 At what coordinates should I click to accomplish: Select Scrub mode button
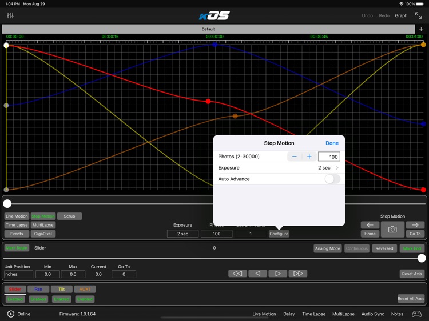(x=69, y=216)
